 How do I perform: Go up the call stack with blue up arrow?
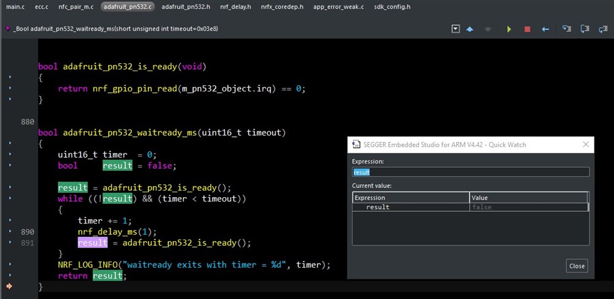tap(470, 29)
